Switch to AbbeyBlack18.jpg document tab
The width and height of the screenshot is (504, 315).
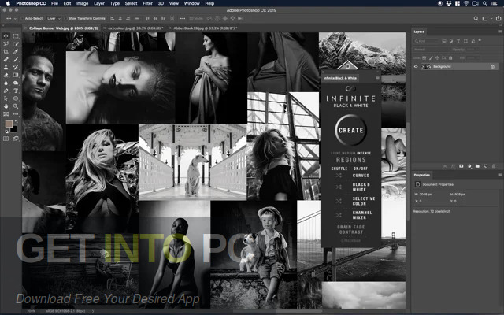[x=205, y=28]
